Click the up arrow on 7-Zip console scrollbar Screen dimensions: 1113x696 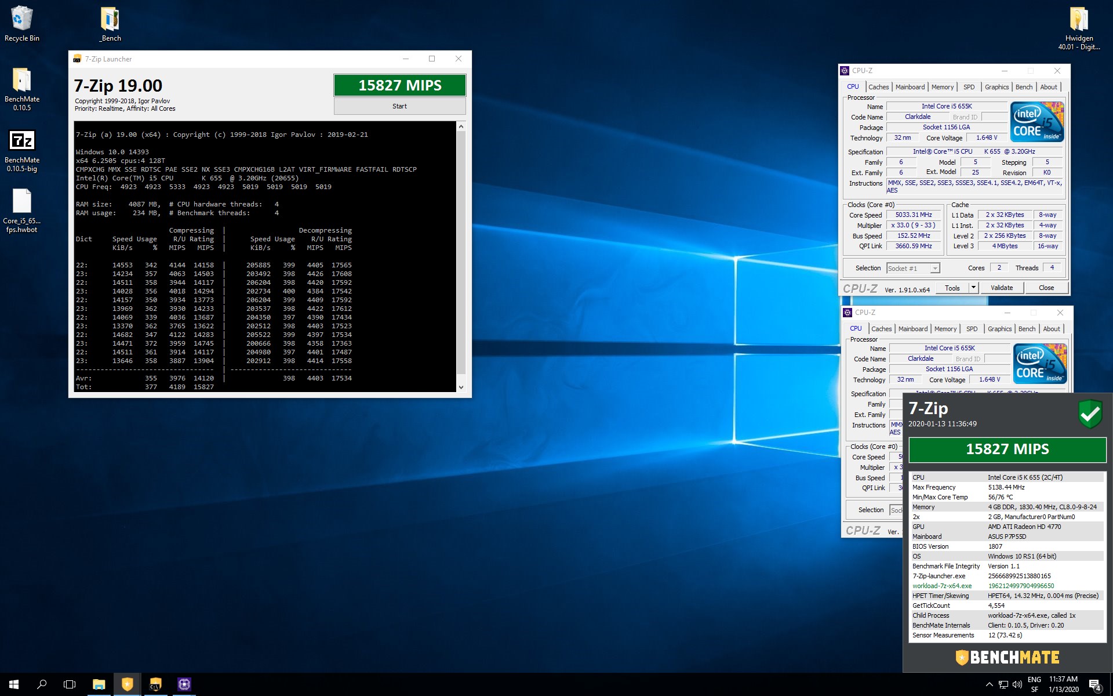click(x=461, y=126)
